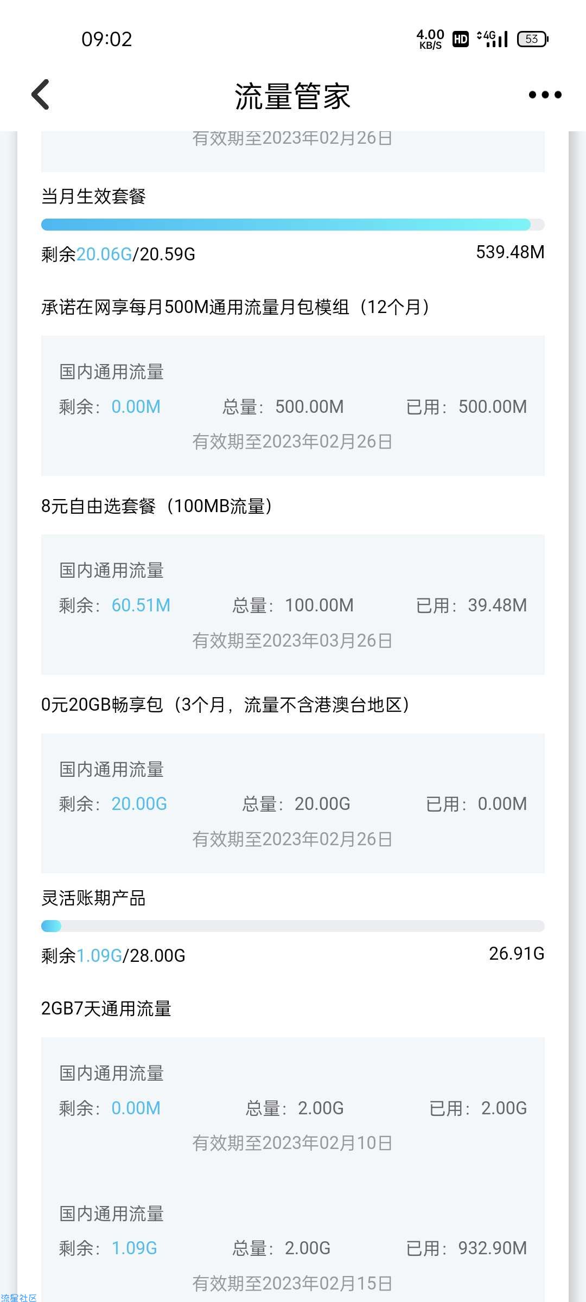Screen dimensions: 586x1302
Task: Tap the network speed KB/S indicator
Action: (x=430, y=39)
